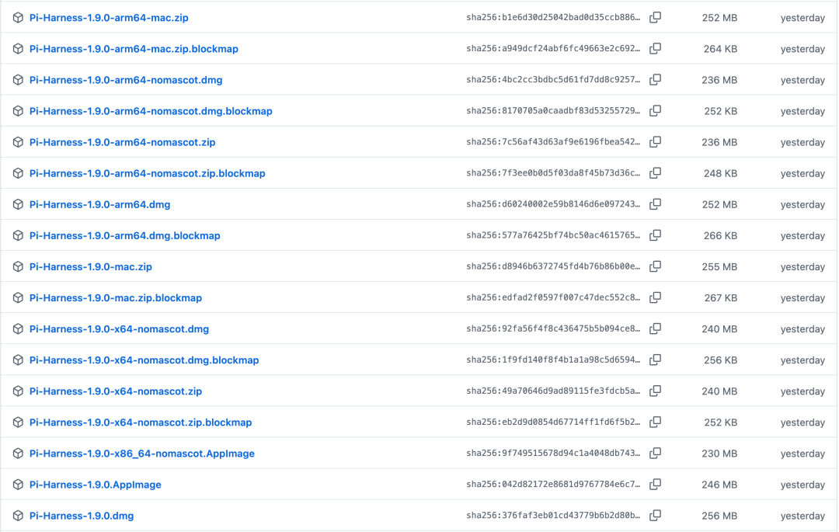The width and height of the screenshot is (839, 532).
Task: Open Pi-Harness-1.9.0-arm64.dmg.blockmap link
Action: point(124,235)
